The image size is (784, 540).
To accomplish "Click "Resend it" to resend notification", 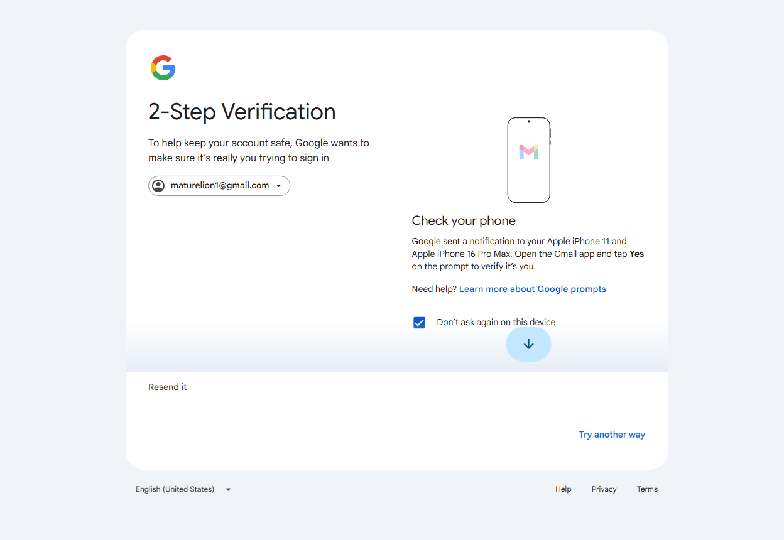I will 168,387.
